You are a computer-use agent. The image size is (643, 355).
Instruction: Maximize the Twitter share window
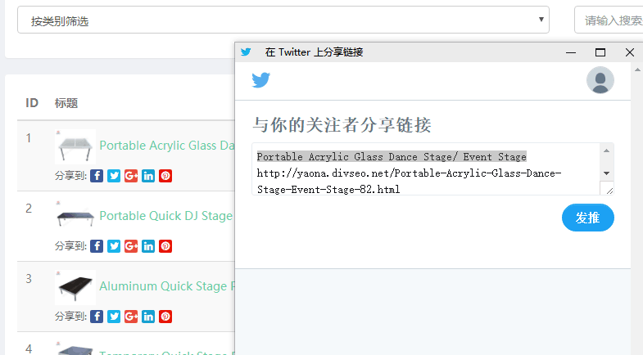[600, 52]
